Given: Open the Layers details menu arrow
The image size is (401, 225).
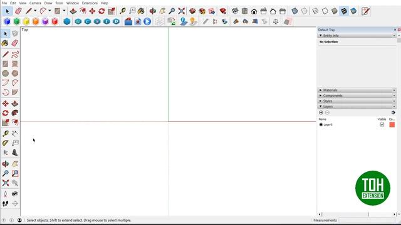Looking at the screenshot, I should tap(393, 112).
